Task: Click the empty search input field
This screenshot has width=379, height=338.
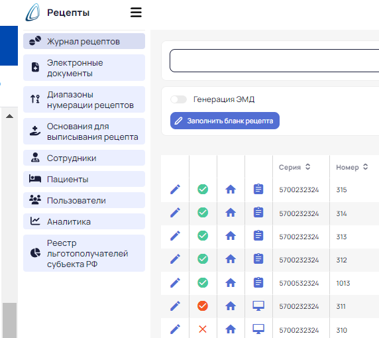Action: pyautogui.click(x=274, y=61)
